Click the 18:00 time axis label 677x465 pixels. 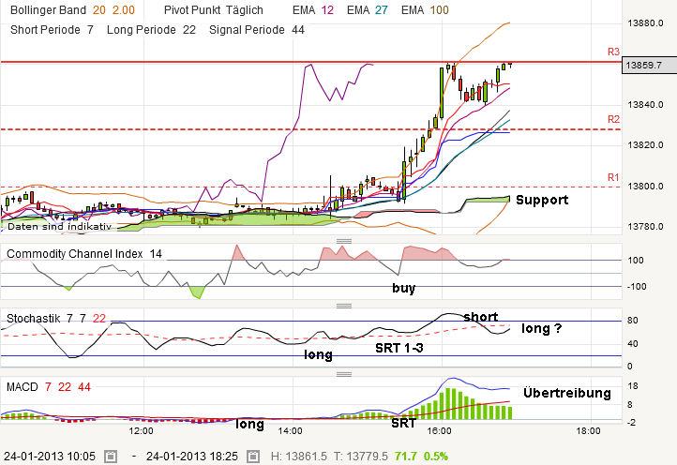(589, 431)
